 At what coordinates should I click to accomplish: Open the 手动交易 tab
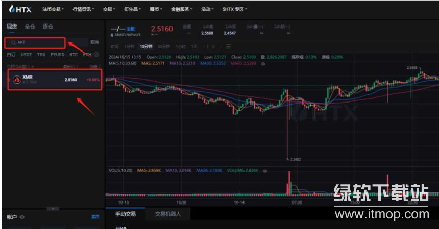[x=126, y=214]
